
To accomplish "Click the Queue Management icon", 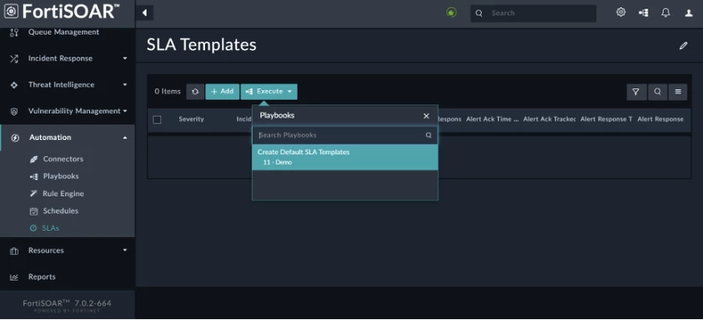I will click(14, 32).
